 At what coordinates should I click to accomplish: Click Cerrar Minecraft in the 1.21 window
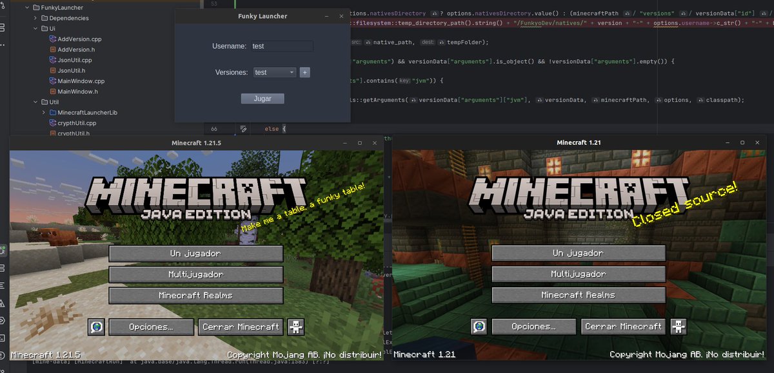624,327
